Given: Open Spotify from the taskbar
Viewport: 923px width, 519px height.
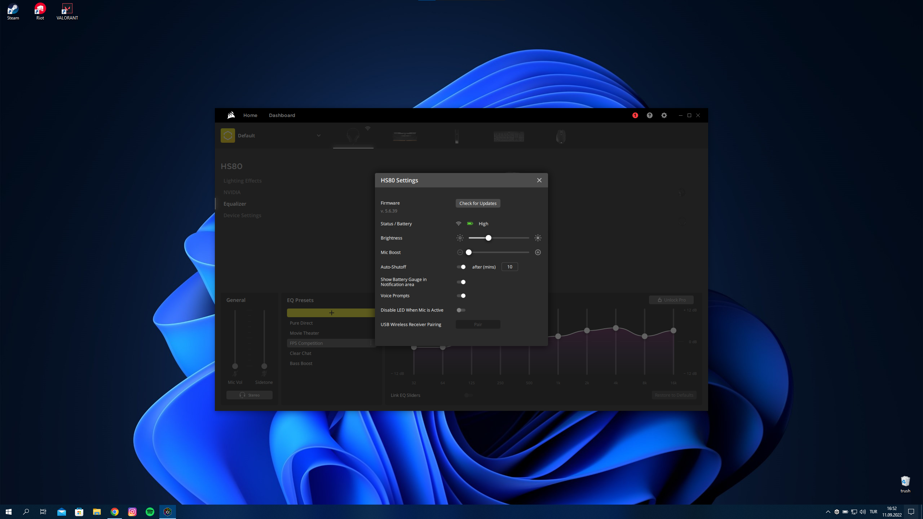Looking at the screenshot, I should pos(150,512).
